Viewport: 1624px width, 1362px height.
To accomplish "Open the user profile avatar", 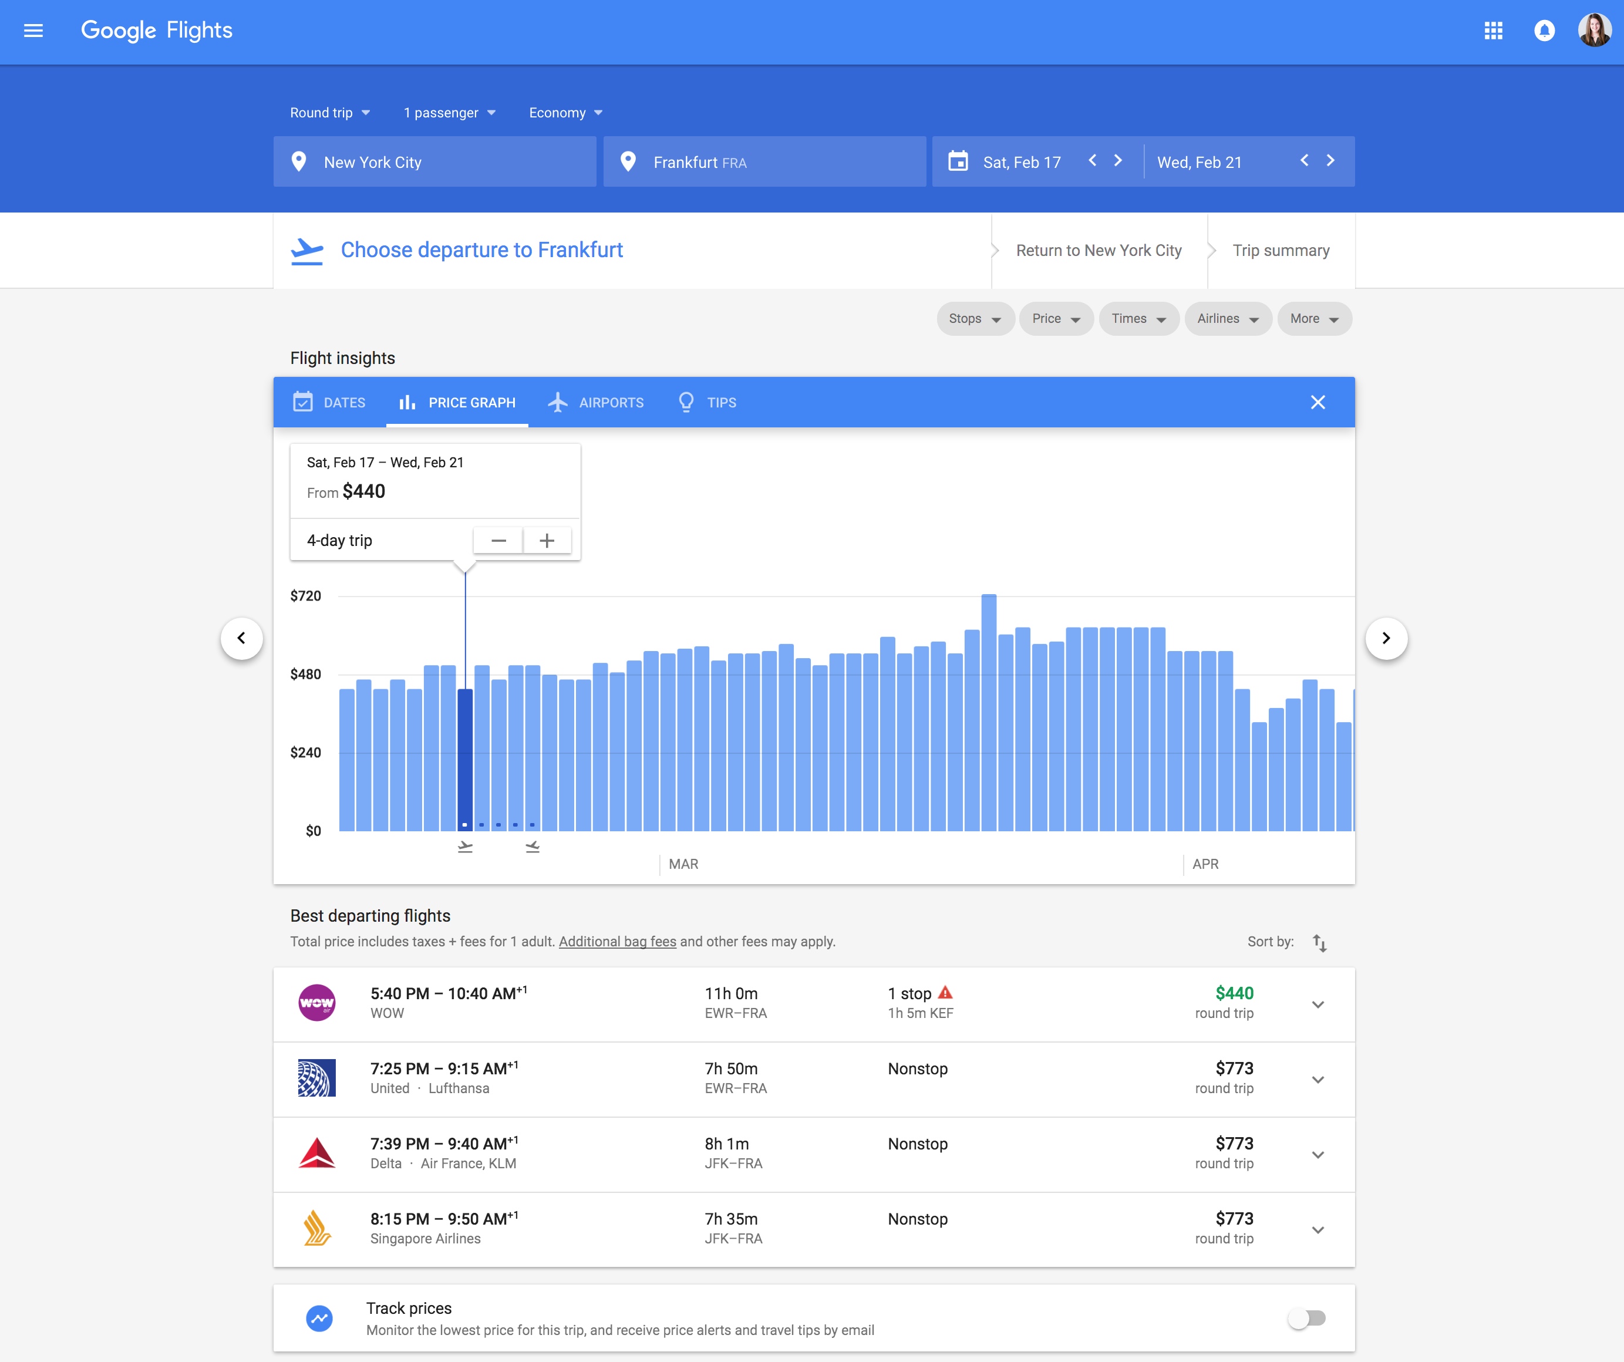I will click(x=1594, y=31).
